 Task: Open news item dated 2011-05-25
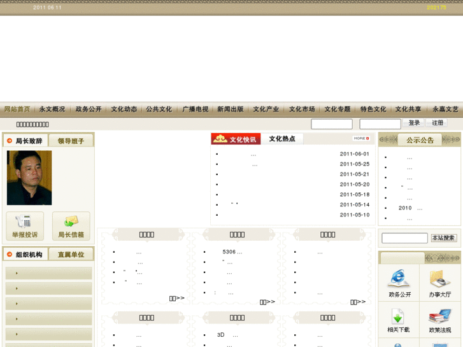(292, 164)
